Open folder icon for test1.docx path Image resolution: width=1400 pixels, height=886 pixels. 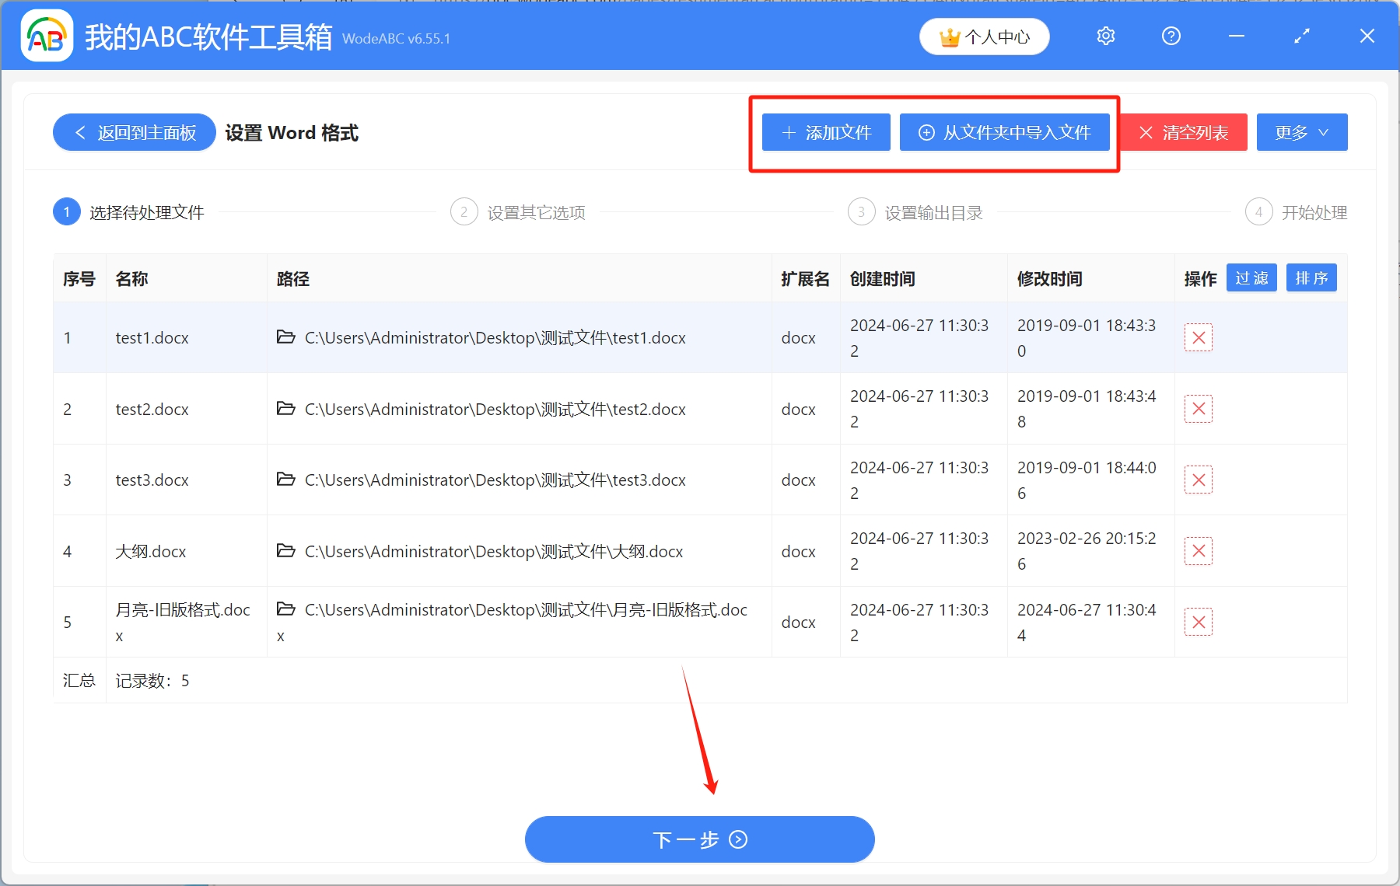point(286,337)
